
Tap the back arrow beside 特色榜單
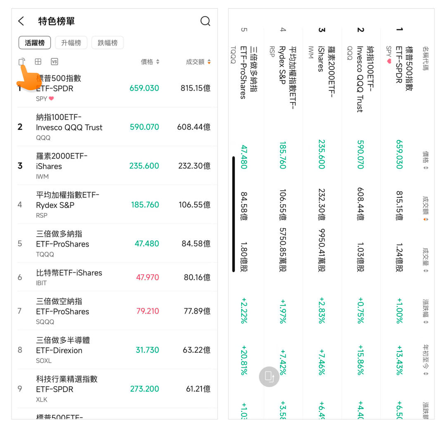21,21
